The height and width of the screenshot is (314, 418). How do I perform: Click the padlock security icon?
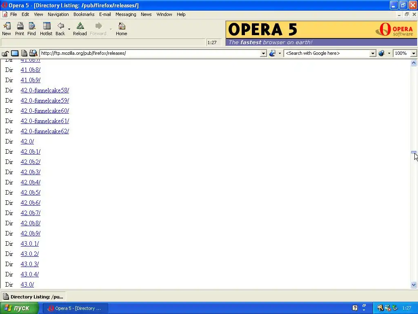tap(5, 54)
